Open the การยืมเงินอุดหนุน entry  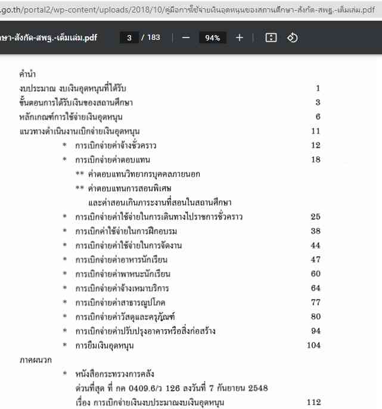pyautogui.click(x=104, y=345)
